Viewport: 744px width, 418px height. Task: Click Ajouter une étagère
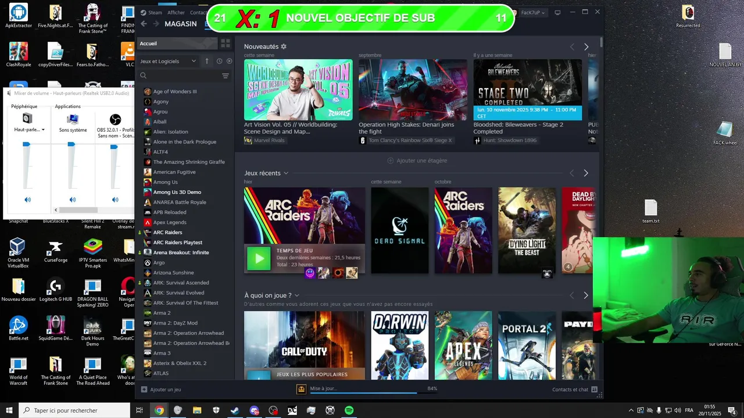(417, 161)
